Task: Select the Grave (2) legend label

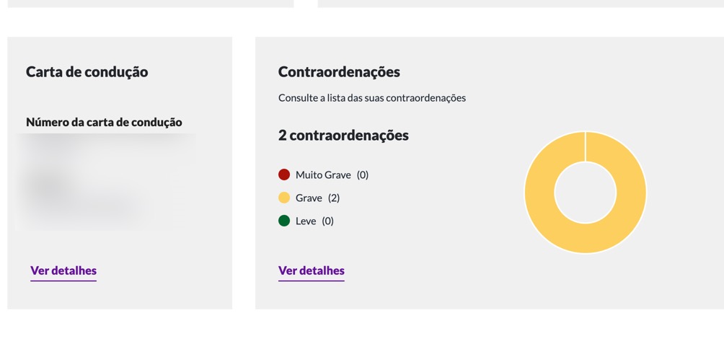Action: coord(309,198)
